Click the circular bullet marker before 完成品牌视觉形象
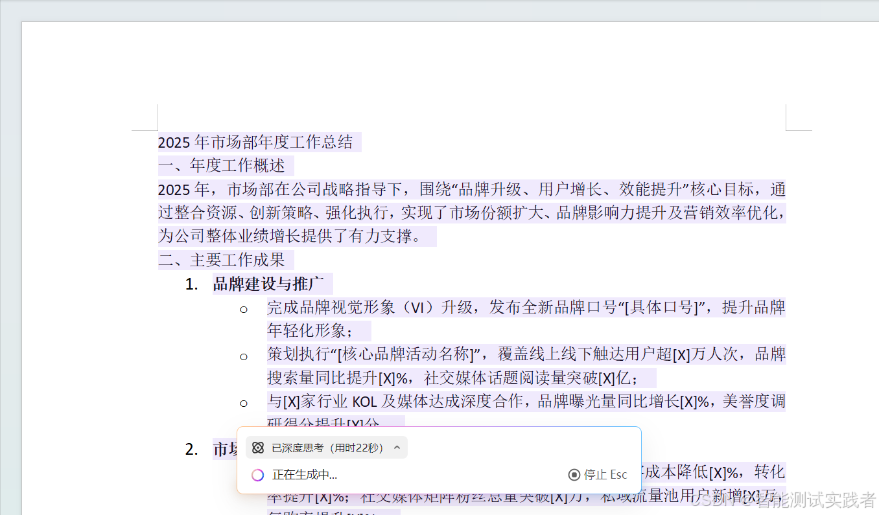The width and height of the screenshot is (879, 515). click(x=244, y=310)
